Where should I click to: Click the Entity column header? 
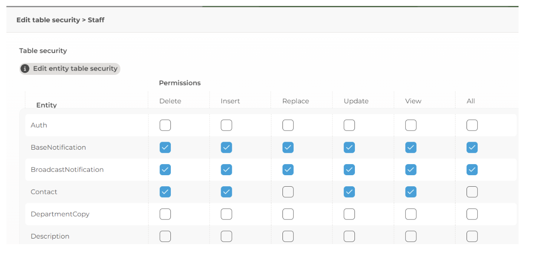tap(46, 105)
